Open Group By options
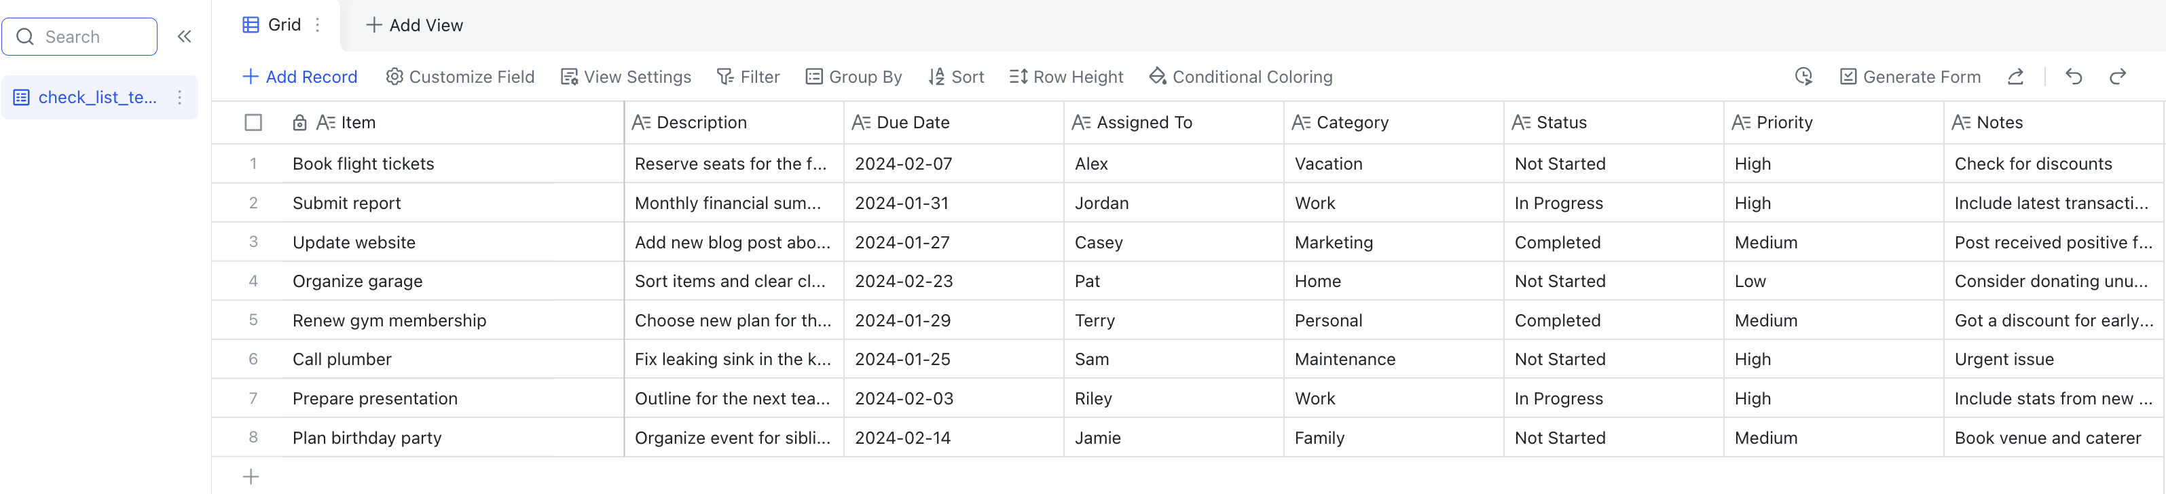 click(853, 77)
